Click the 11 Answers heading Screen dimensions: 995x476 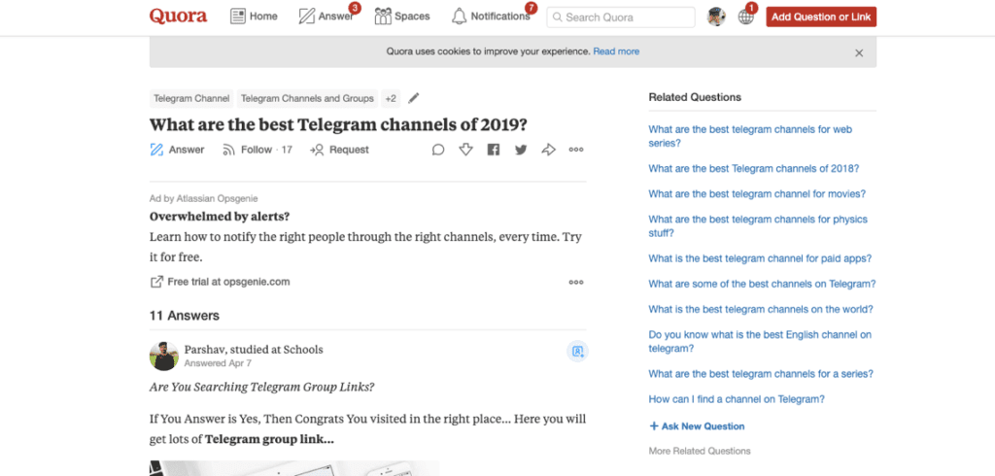pos(185,316)
